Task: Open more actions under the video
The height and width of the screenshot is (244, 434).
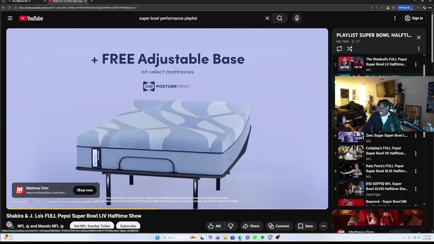Action: point(323,226)
